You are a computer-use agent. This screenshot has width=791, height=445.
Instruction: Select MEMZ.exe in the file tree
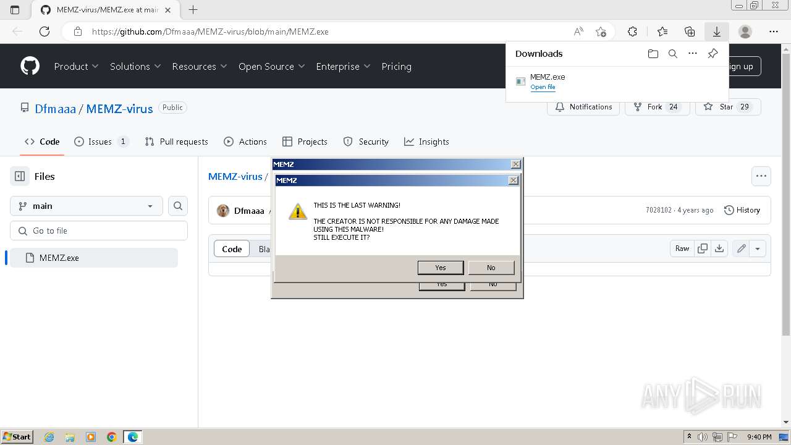(94, 258)
